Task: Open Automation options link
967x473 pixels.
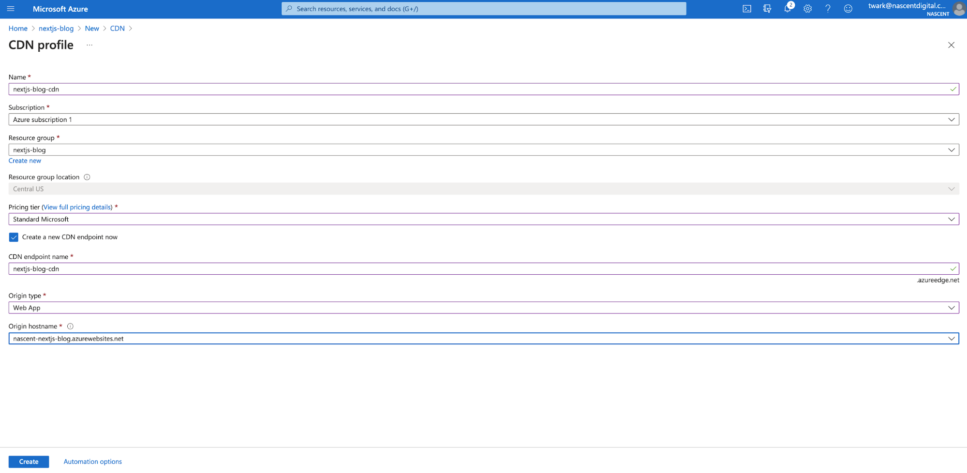Action: coord(93,461)
